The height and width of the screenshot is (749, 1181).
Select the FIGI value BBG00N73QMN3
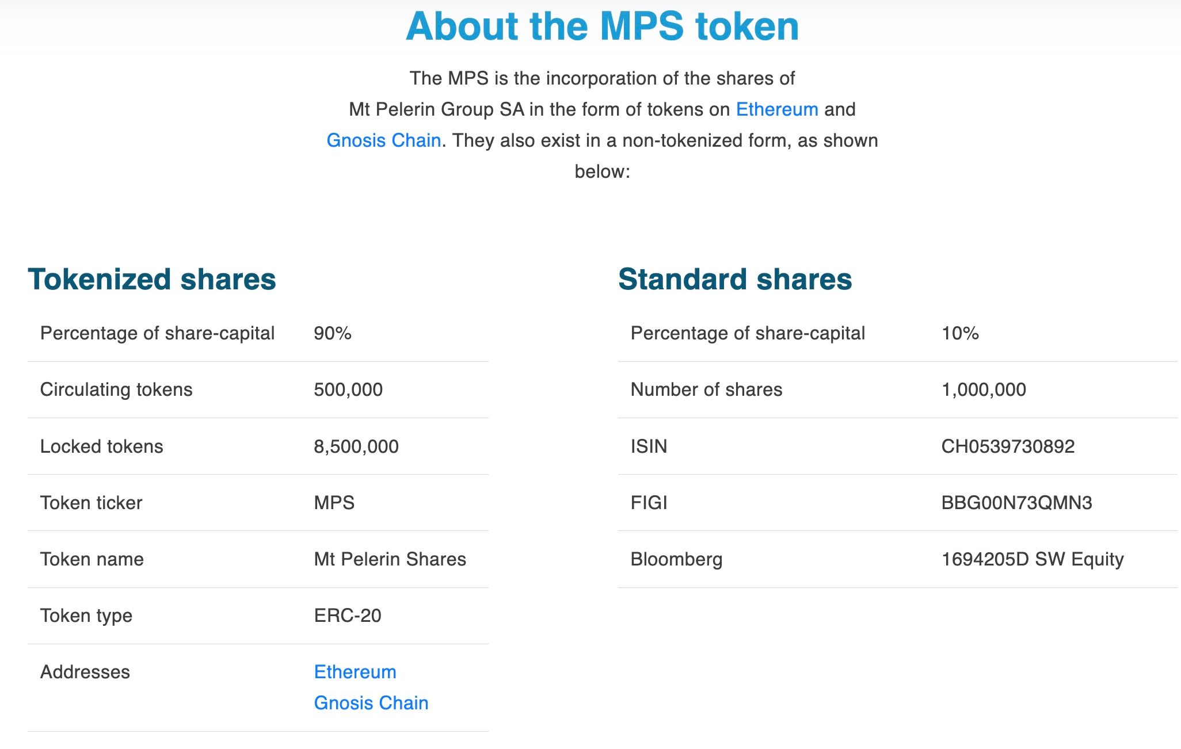coord(1016,503)
